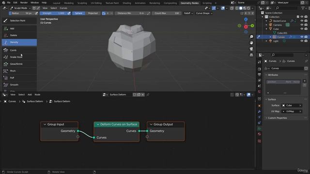Hide the Curves object in outliner

[302, 37]
